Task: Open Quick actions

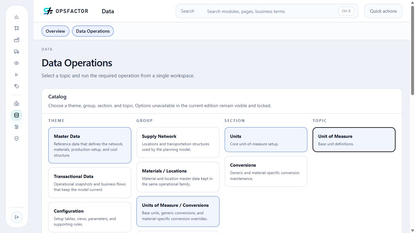Action: [x=383, y=11]
